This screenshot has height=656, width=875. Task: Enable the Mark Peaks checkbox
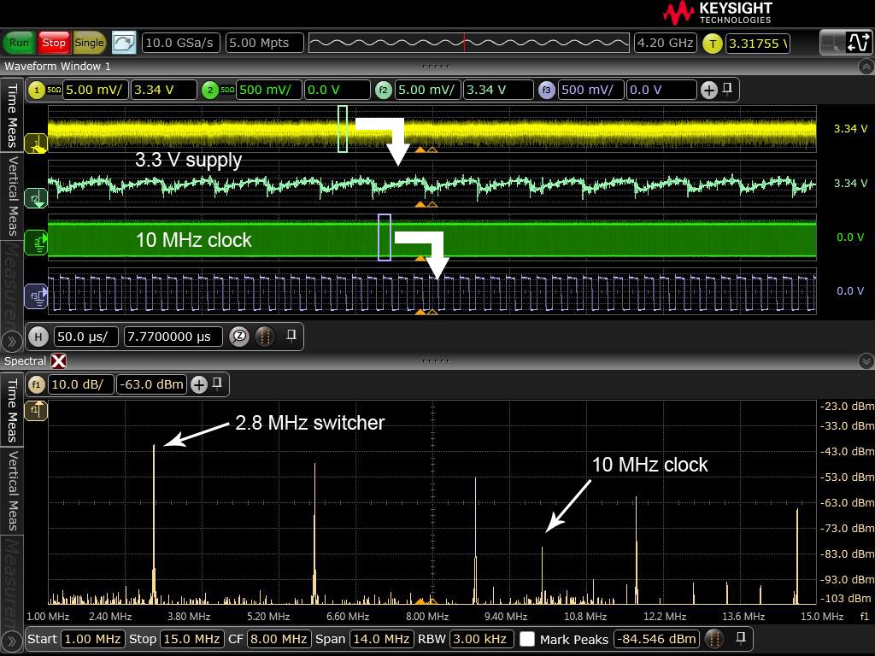point(527,639)
